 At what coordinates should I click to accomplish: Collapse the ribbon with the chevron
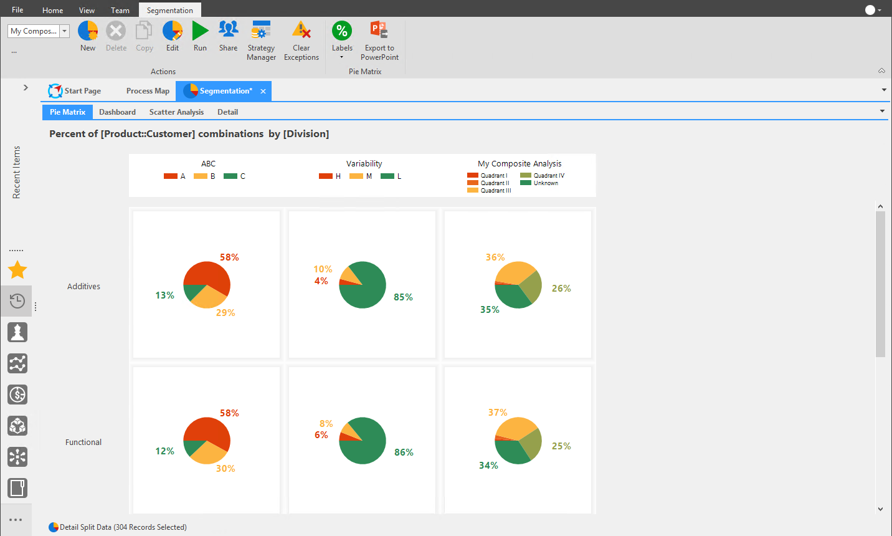click(881, 71)
